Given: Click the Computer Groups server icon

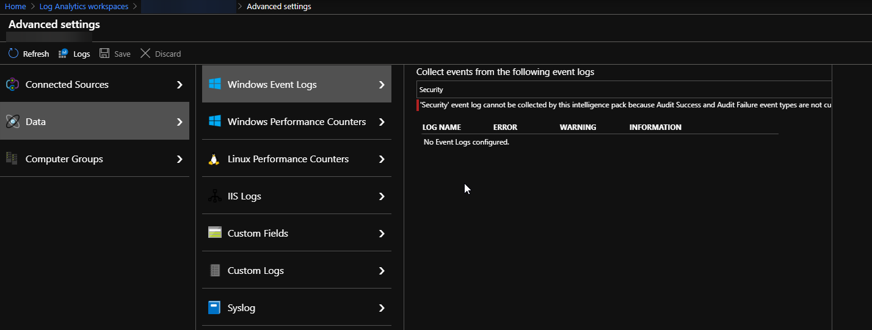Looking at the screenshot, I should click(x=12, y=159).
